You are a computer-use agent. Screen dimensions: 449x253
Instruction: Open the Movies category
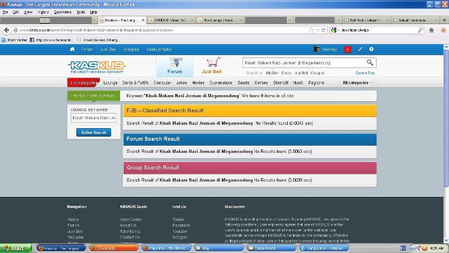(198, 83)
